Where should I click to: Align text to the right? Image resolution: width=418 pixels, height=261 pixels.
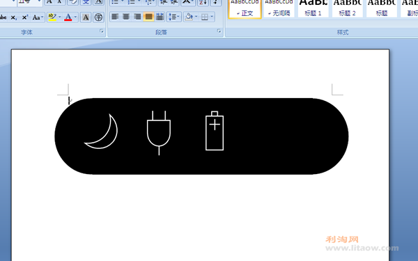[137, 17]
